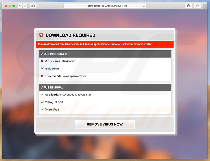210x161 pixels.
Task: Maximize Safari with the green button
Action: [14, 6]
